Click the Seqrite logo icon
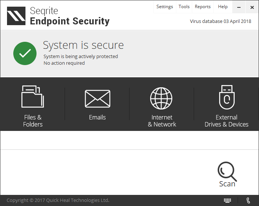The image size is (259, 206). 16,16
